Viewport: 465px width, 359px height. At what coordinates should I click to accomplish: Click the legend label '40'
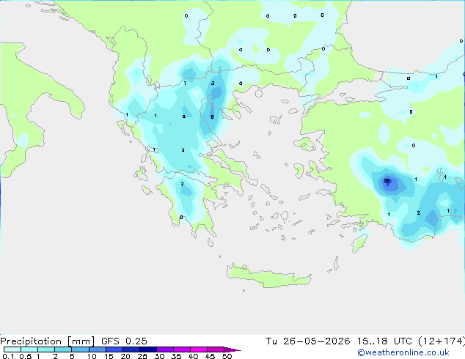pos(193,356)
